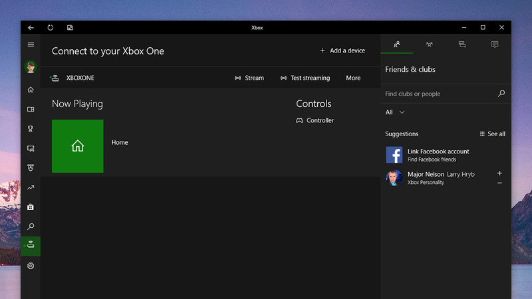The height and width of the screenshot is (299, 532).
Task: Remove Major Nelson suggestion with minus icon
Action: click(x=500, y=183)
